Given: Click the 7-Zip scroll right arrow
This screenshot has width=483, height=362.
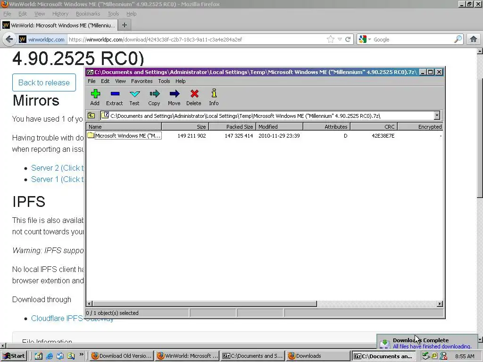Looking at the screenshot, I should (x=440, y=304).
